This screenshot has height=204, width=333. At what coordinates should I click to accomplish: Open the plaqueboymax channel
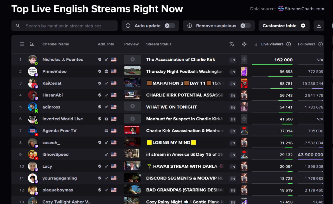click(x=58, y=190)
